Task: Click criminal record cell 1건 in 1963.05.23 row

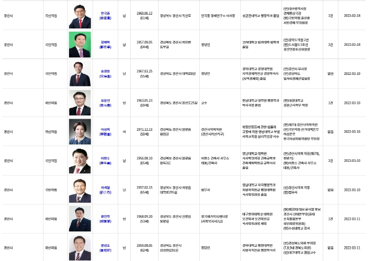Action: pos(331,103)
